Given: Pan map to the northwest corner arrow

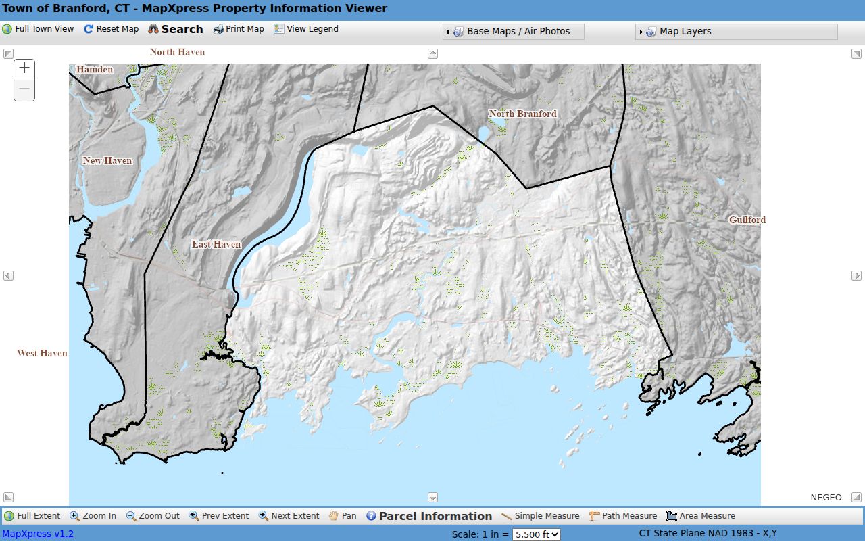Looking at the screenshot, I should (x=8, y=53).
